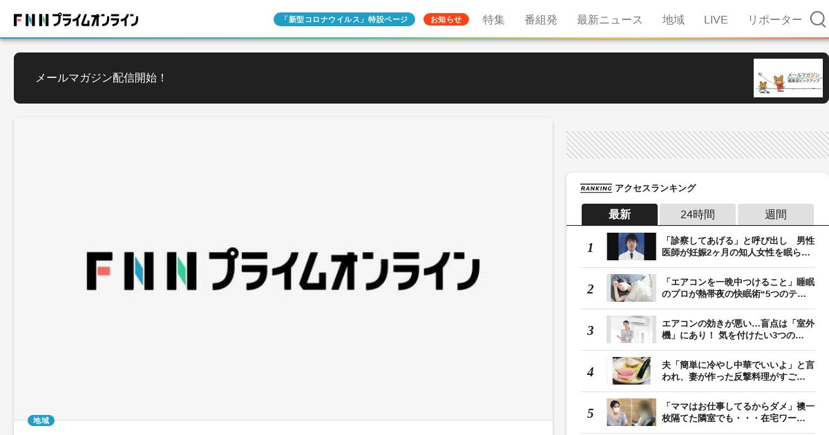Open the 「診察してあげる」と呼び出し article
The image size is (829, 435).
pos(738,246)
